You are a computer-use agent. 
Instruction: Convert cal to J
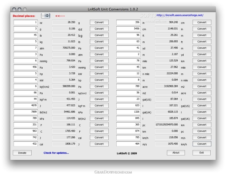pyautogui.click(x=99, y=144)
